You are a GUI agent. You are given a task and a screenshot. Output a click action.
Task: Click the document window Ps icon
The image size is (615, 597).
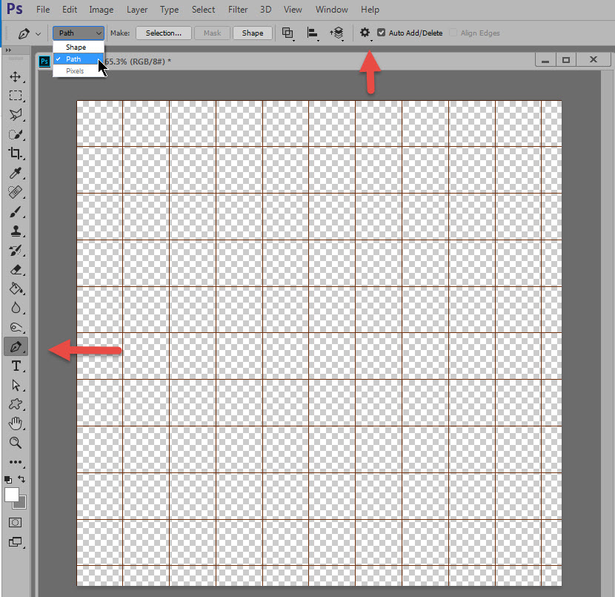pos(44,62)
